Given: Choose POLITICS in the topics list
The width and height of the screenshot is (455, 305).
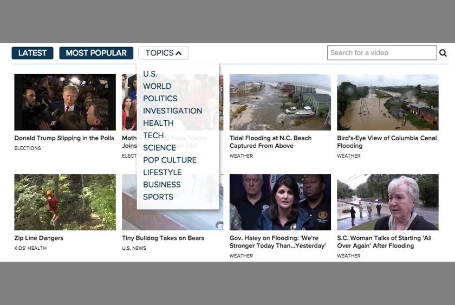Looking at the screenshot, I should (160, 99).
